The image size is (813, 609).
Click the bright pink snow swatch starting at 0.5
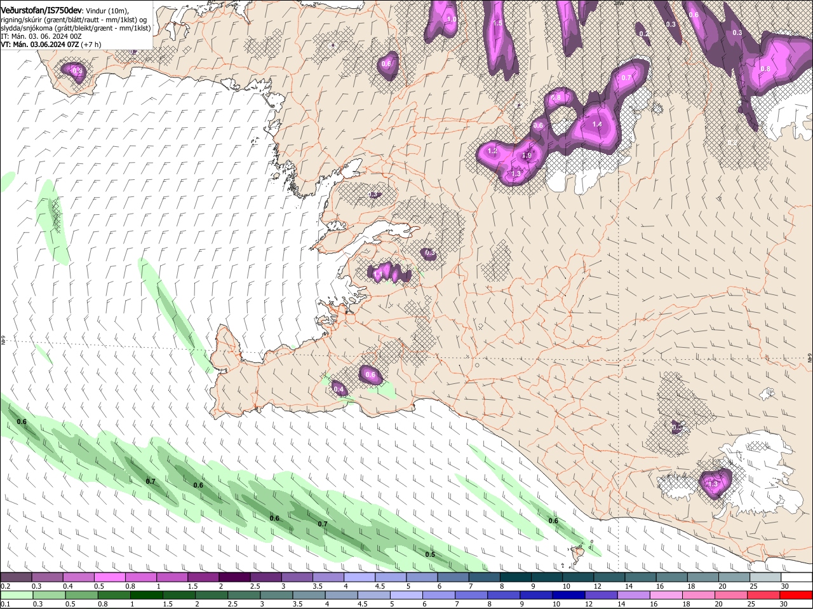click(x=109, y=577)
